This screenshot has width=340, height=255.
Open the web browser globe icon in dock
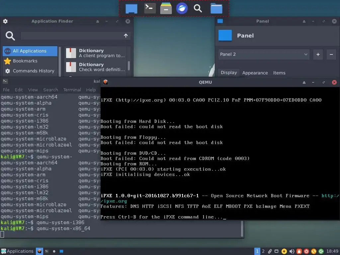click(x=182, y=8)
